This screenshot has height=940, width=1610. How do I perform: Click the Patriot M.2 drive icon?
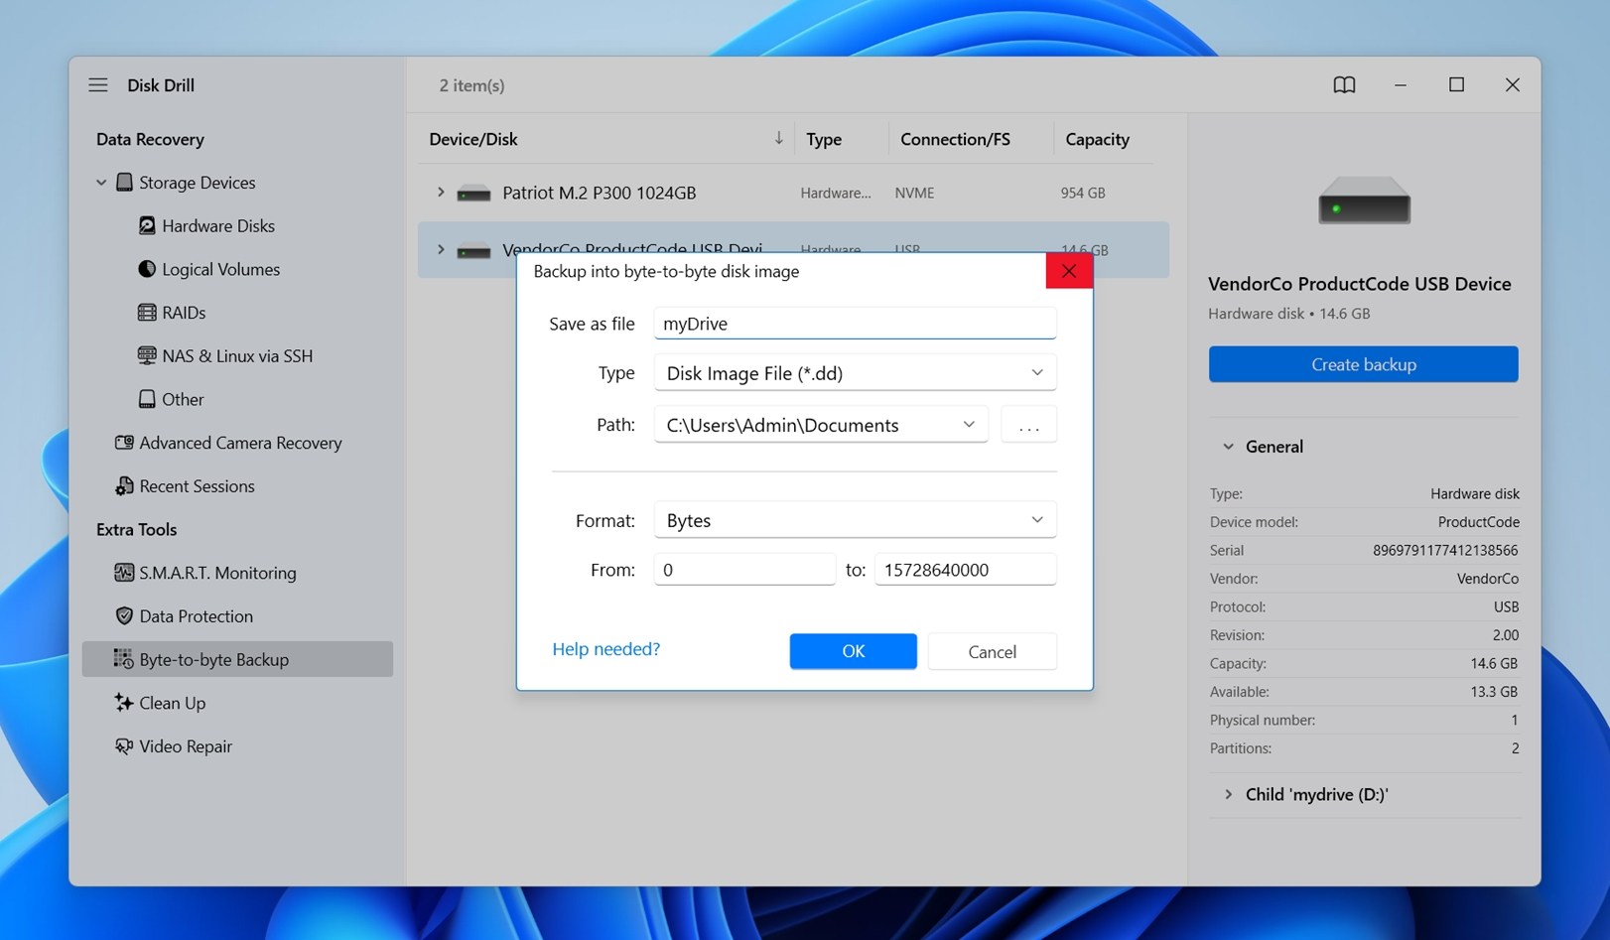click(473, 194)
